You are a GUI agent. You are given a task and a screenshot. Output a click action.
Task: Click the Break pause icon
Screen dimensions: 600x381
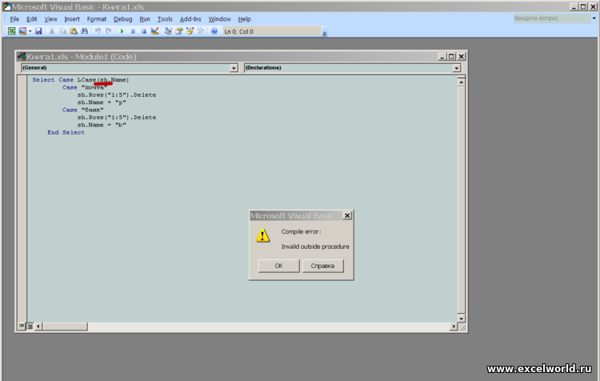coord(133,31)
